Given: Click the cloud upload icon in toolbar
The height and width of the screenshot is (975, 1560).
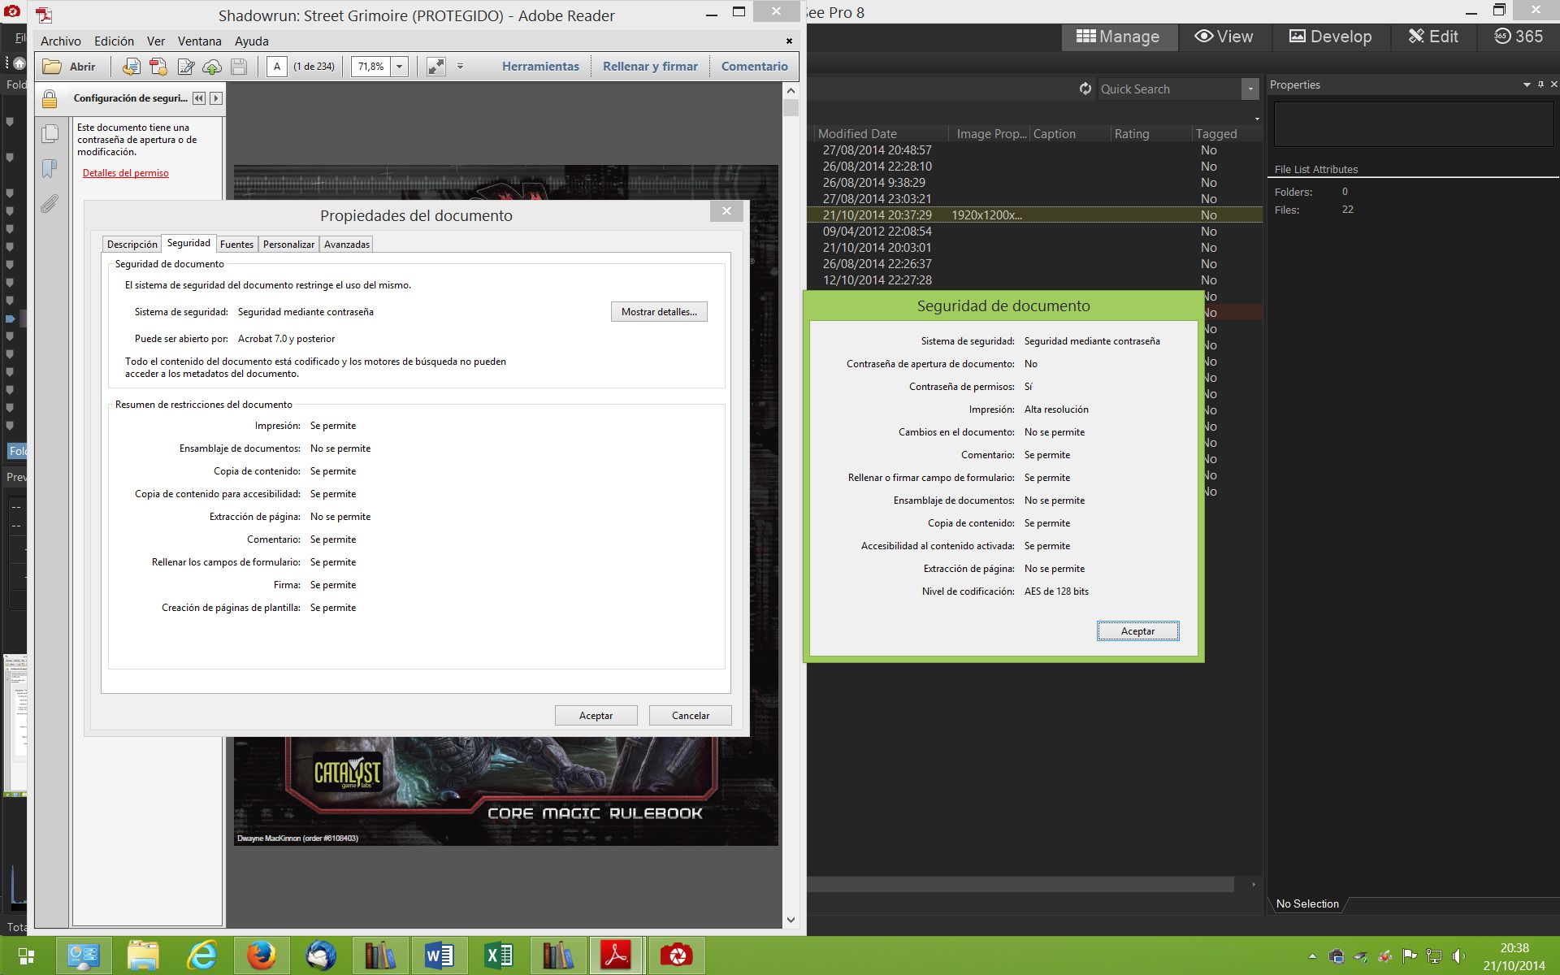Looking at the screenshot, I should pyautogui.click(x=212, y=67).
